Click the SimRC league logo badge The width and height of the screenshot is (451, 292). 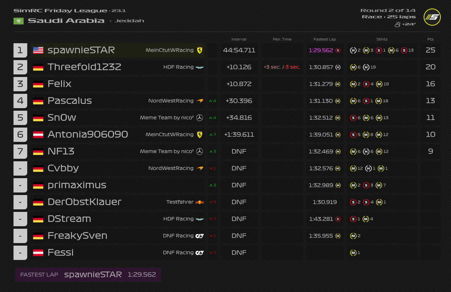pos(432,17)
